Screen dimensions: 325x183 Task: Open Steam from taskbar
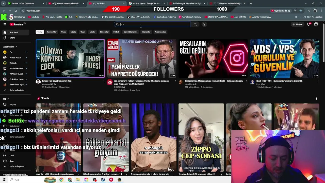[x=103, y=180]
